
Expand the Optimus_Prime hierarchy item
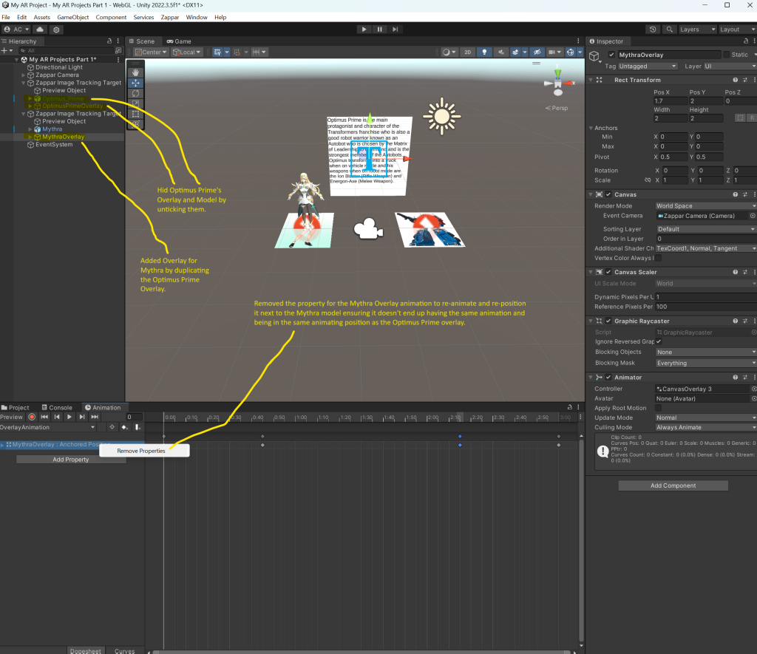[x=29, y=98]
